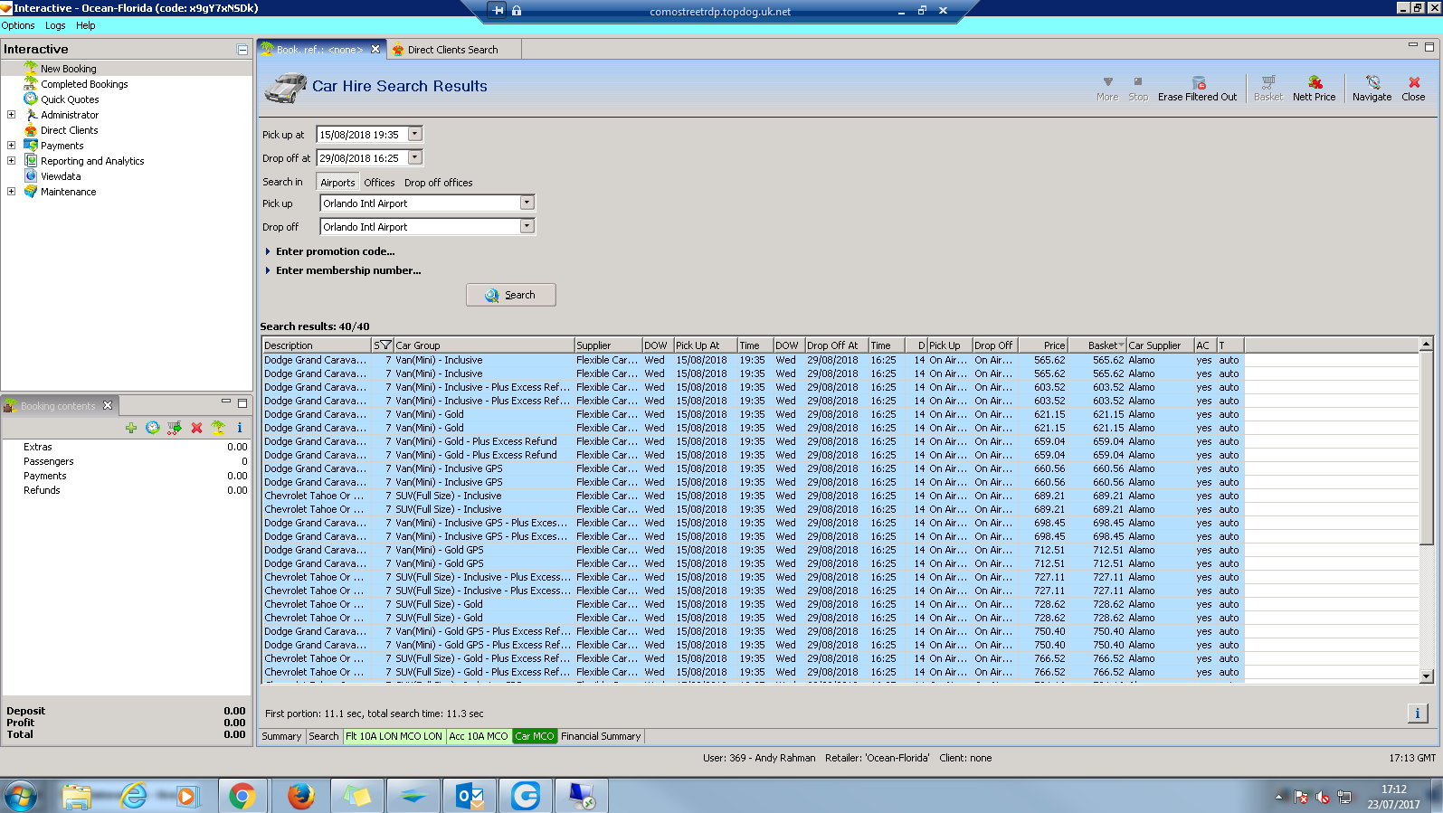Select the Drop off offices search option

coord(438,183)
